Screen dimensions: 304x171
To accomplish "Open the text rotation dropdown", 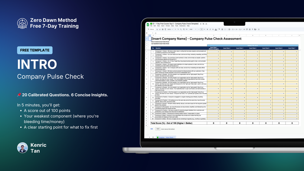I will coord(240,29).
